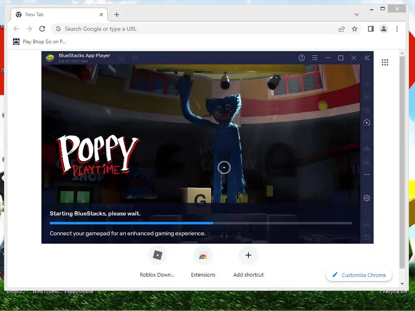Click page scrollbar down arrow
The height and width of the screenshot is (311, 415).
click(402, 284)
